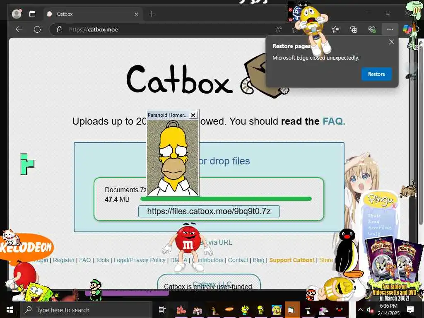The image size is (424, 318).
Task: Open the FAQ link in the headline
Action: tap(334, 121)
